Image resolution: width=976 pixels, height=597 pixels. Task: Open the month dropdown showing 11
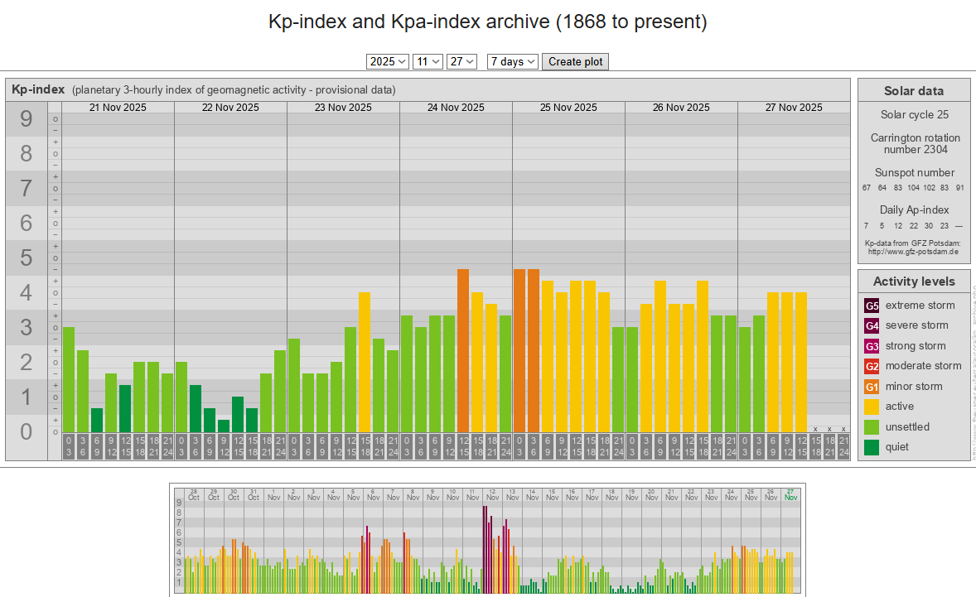[x=428, y=61]
